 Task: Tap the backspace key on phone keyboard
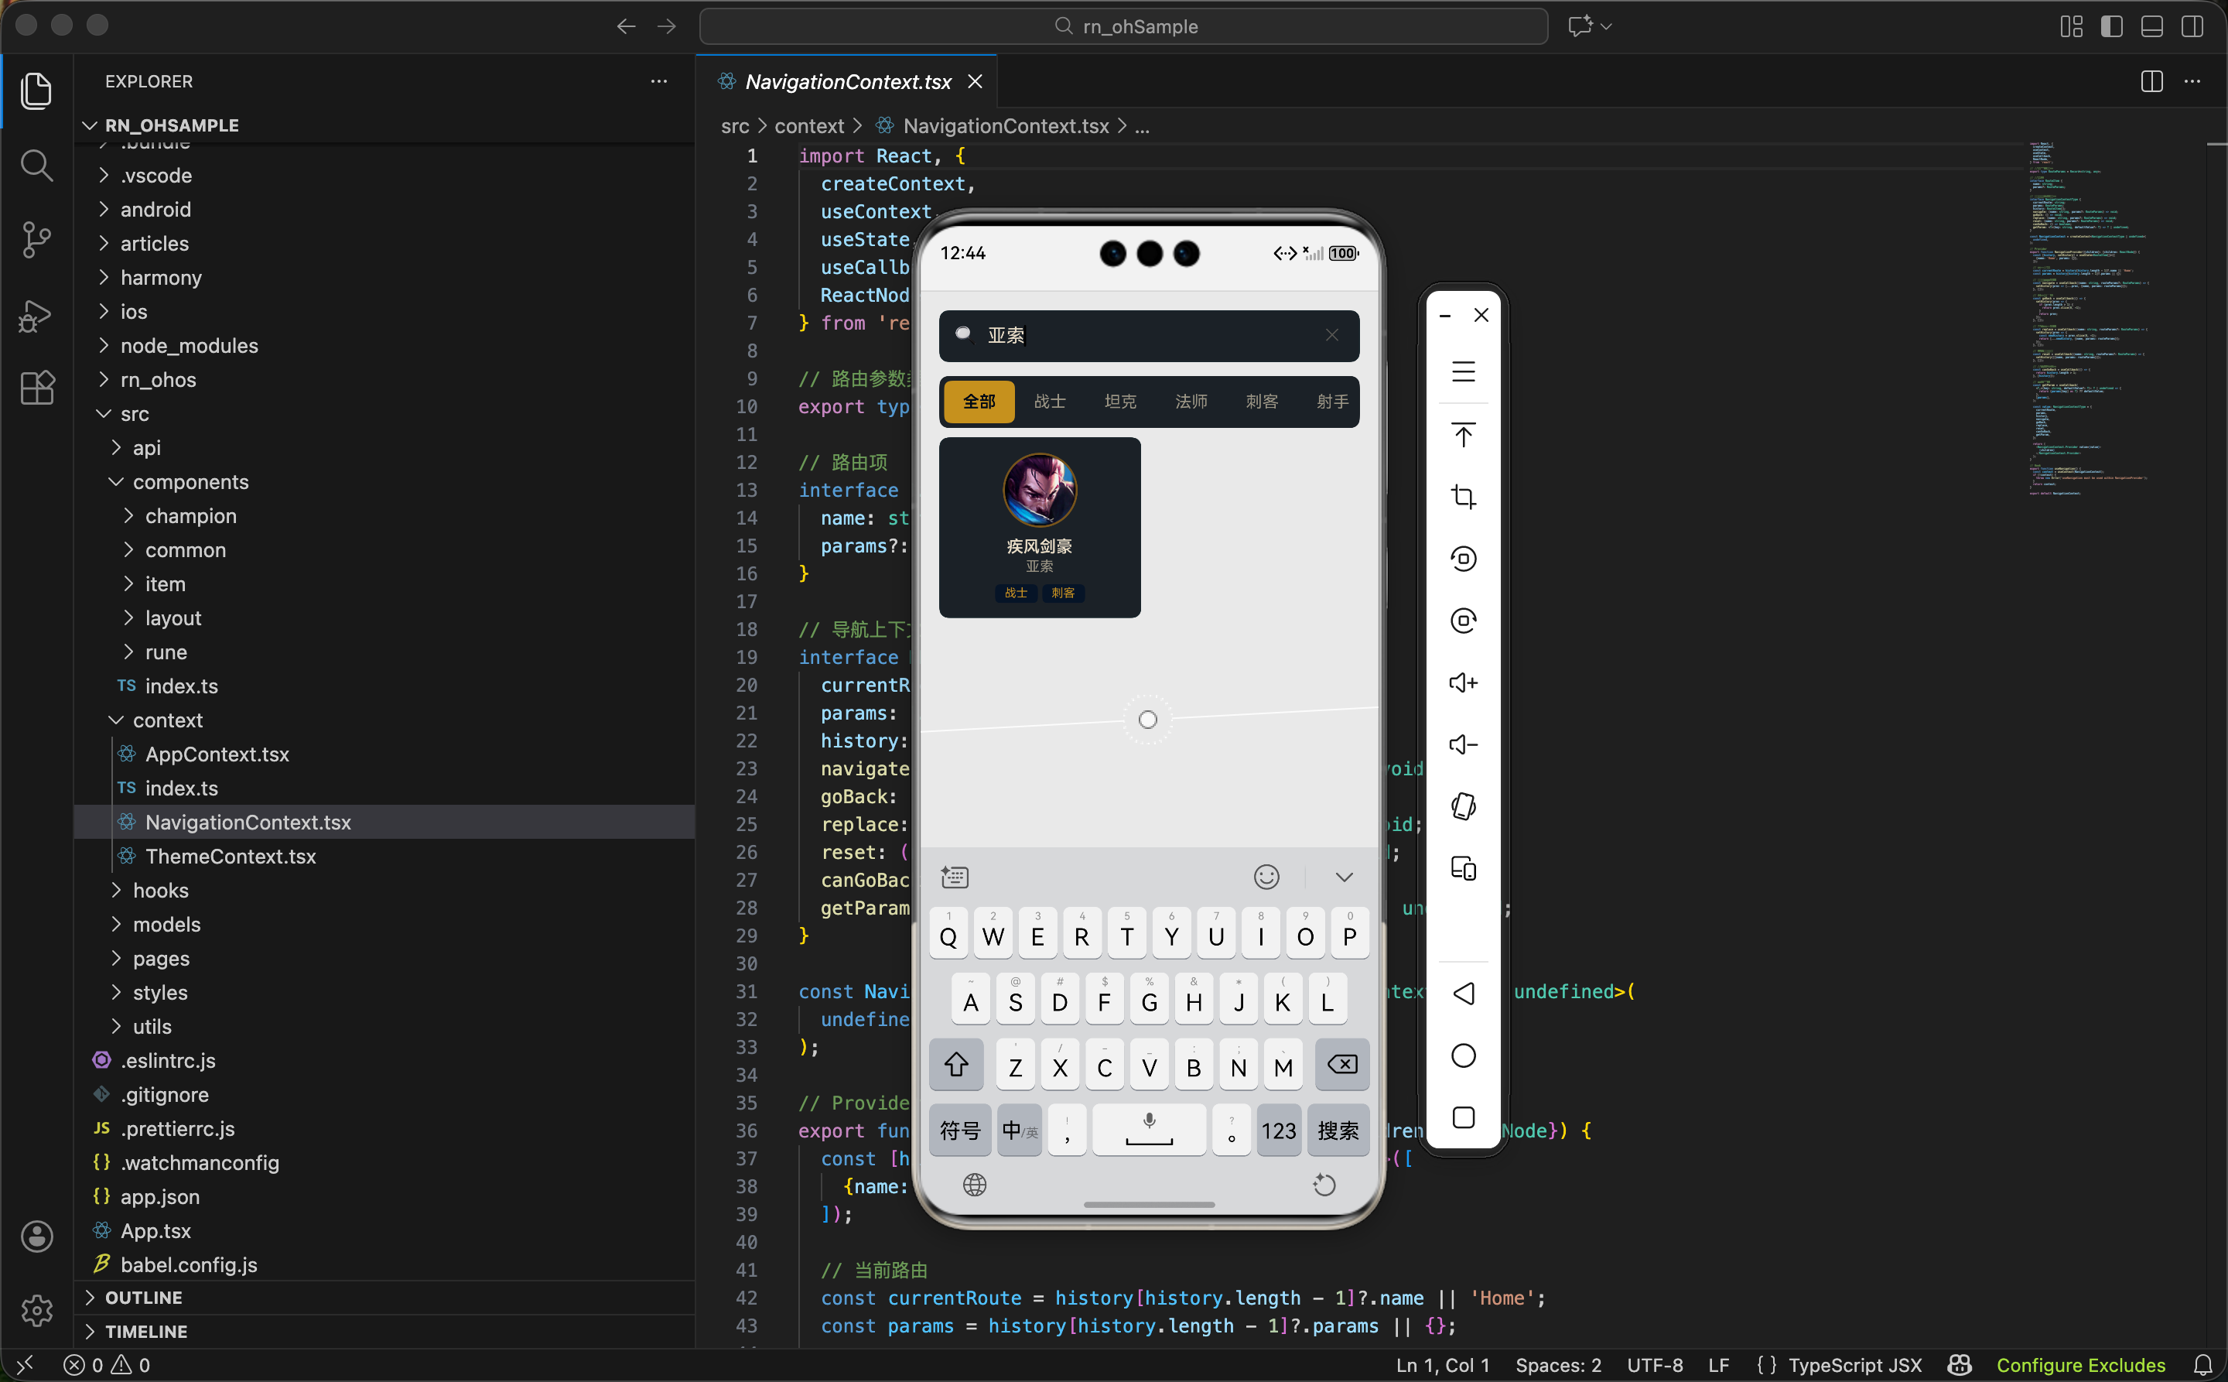coord(1341,1065)
